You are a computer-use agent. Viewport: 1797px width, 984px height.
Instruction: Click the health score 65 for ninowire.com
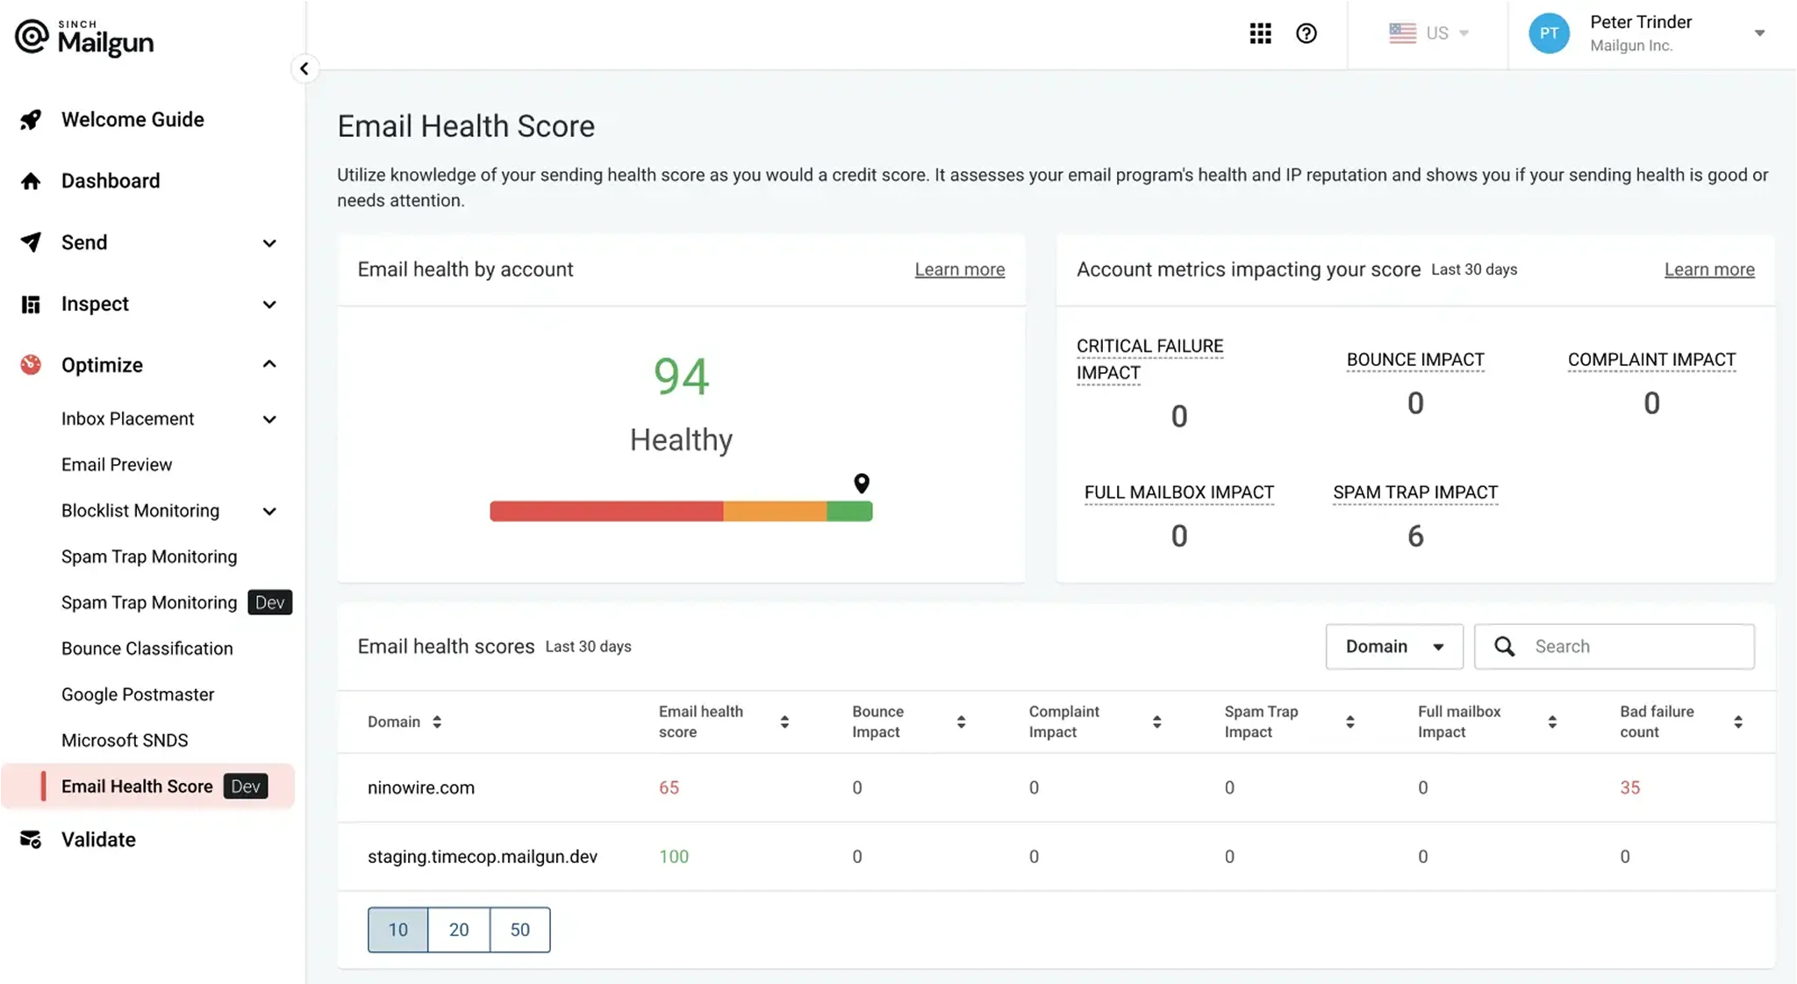tap(669, 787)
